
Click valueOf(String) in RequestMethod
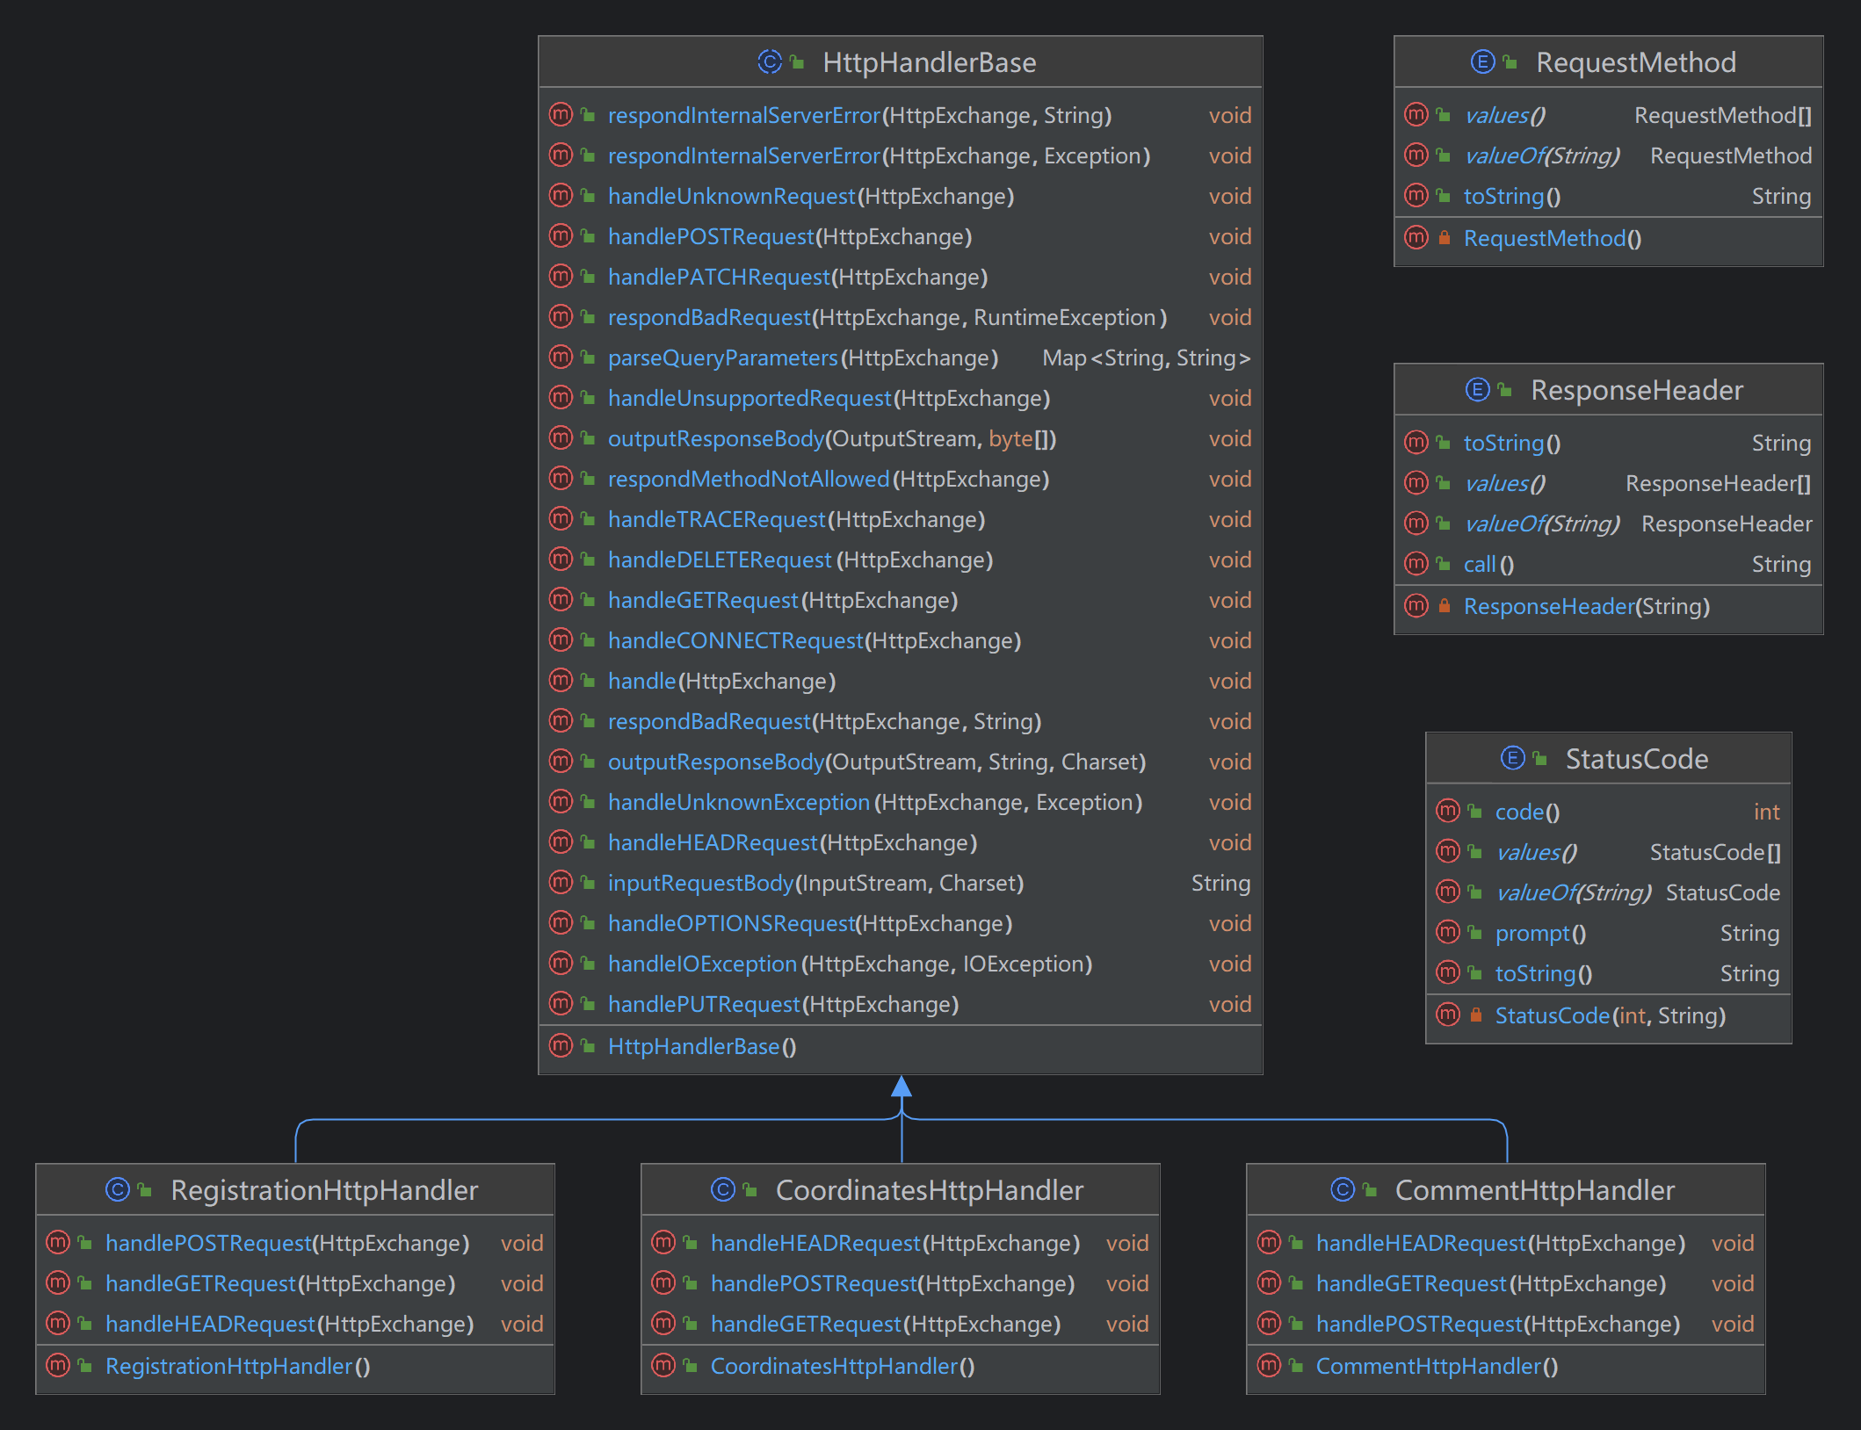pos(1541,155)
